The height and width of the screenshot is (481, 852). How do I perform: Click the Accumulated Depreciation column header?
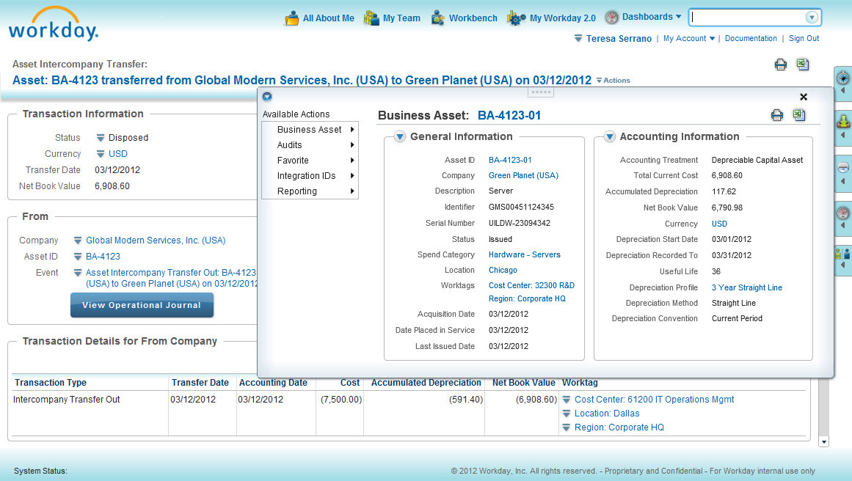pos(426,383)
